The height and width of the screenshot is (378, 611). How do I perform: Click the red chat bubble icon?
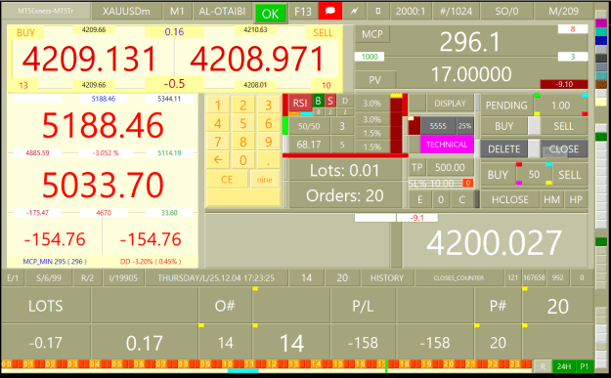[x=330, y=11]
